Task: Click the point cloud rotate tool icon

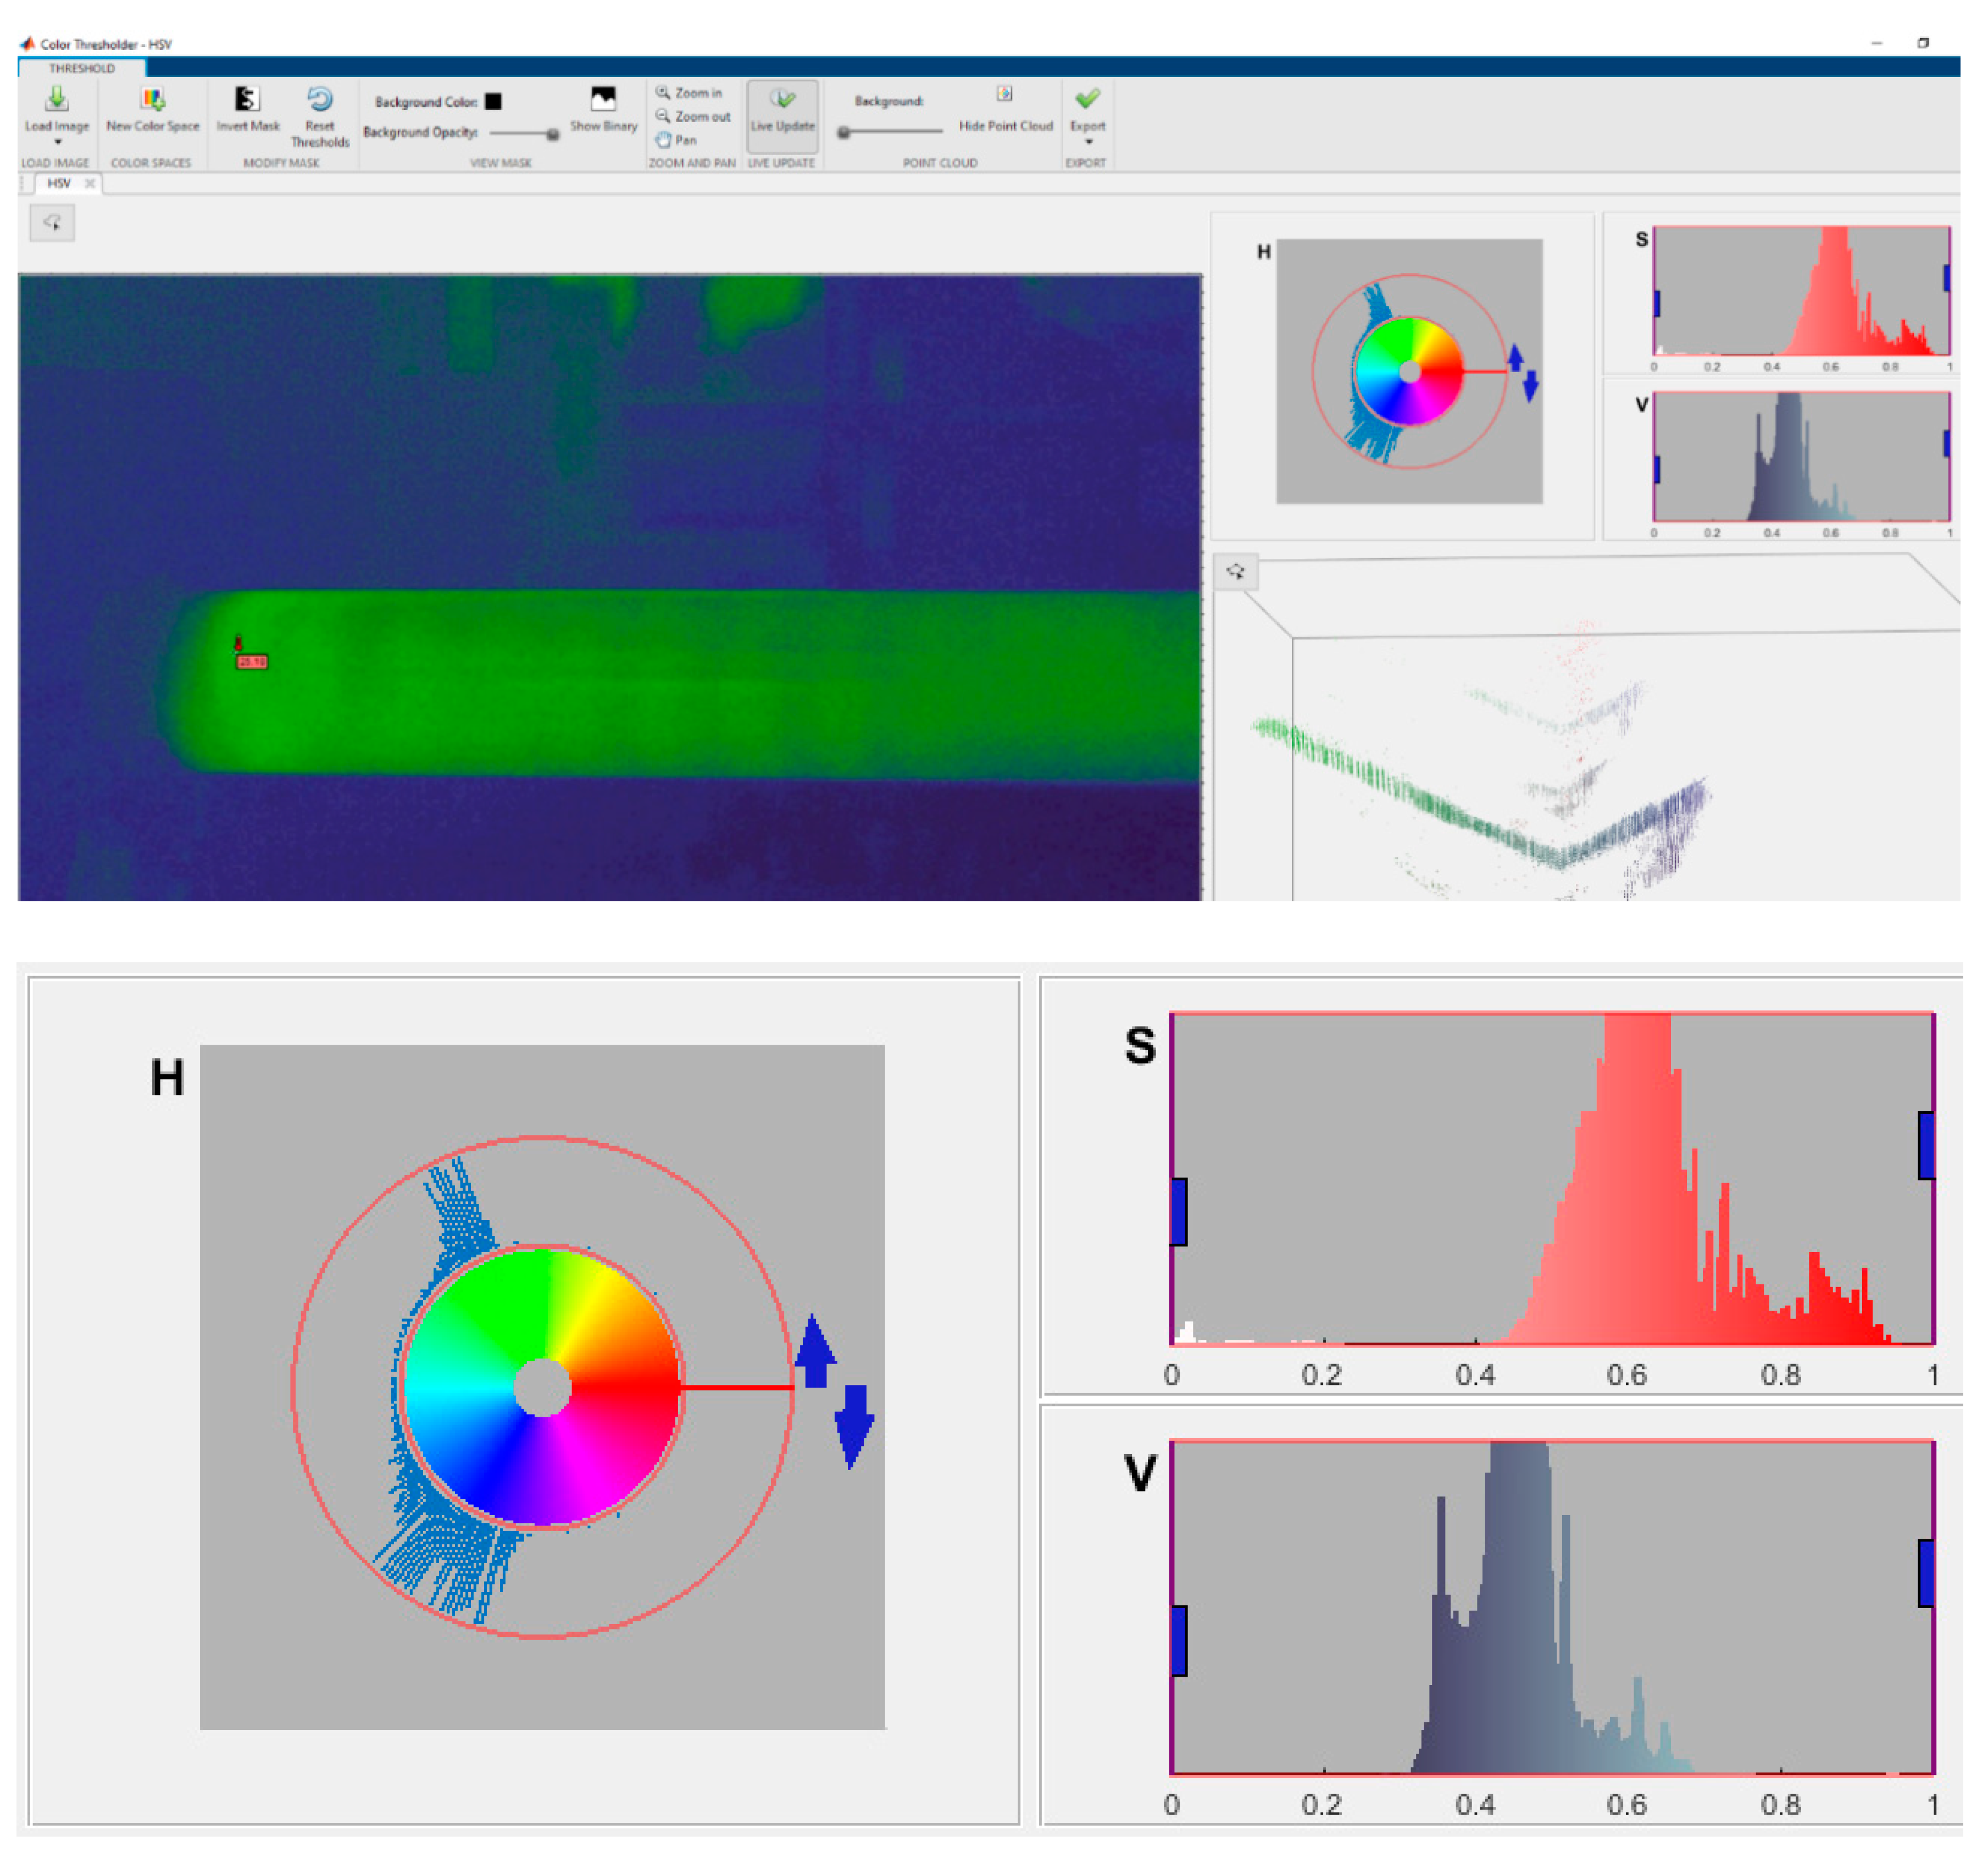Action: pyautogui.click(x=1235, y=571)
